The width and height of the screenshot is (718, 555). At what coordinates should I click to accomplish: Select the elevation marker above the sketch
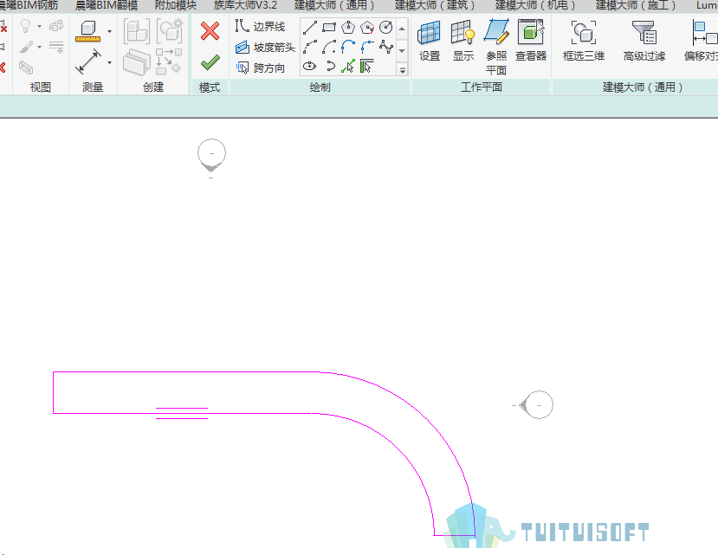211,156
